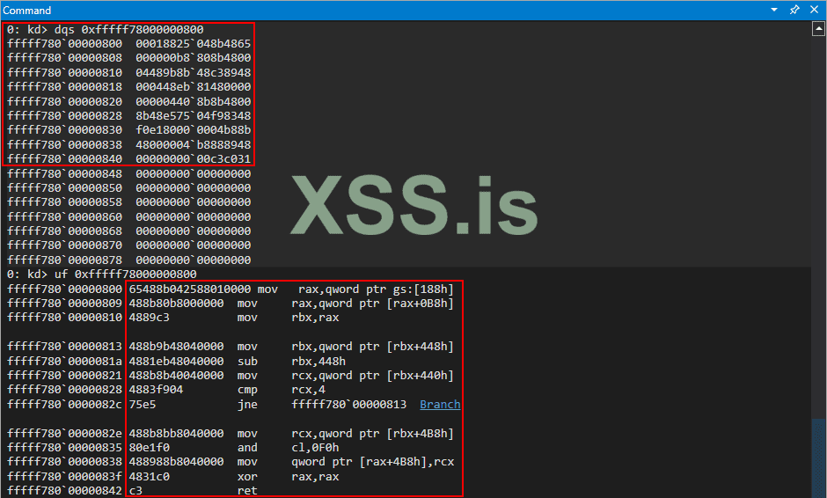
Task: Select value 48000004`b8888948
Action: coord(193,144)
